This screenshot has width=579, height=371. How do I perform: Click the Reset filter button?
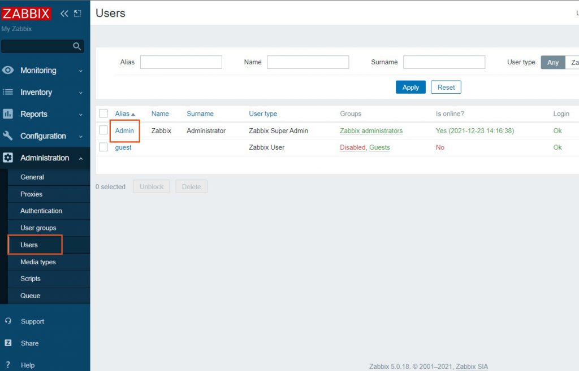446,88
